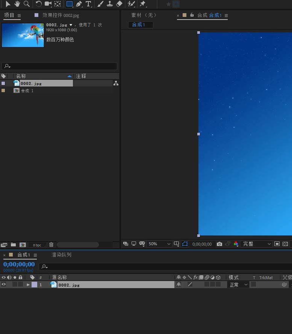Select the Zoom magnifier tool
The image size is (292, 334).
pos(27,4)
